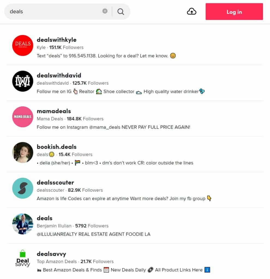Image resolution: width=270 pixels, height=279 pixels.
Task: Open the bookish.deals profile photo
Action: [x=23, y=153]
